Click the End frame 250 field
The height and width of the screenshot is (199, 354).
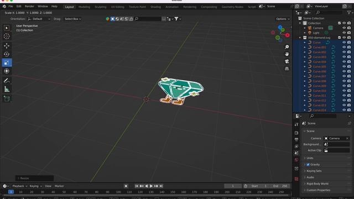pos(280,186)
